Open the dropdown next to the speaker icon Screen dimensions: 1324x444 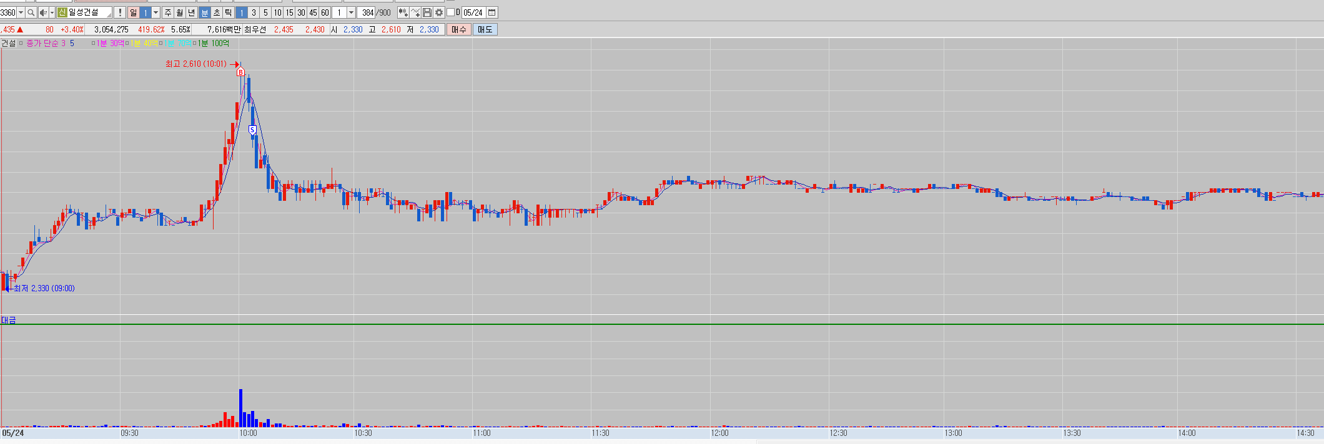(x=51, y=12)
